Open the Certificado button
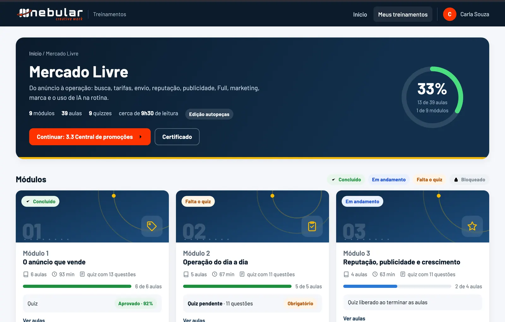 [x=177, y=137]
